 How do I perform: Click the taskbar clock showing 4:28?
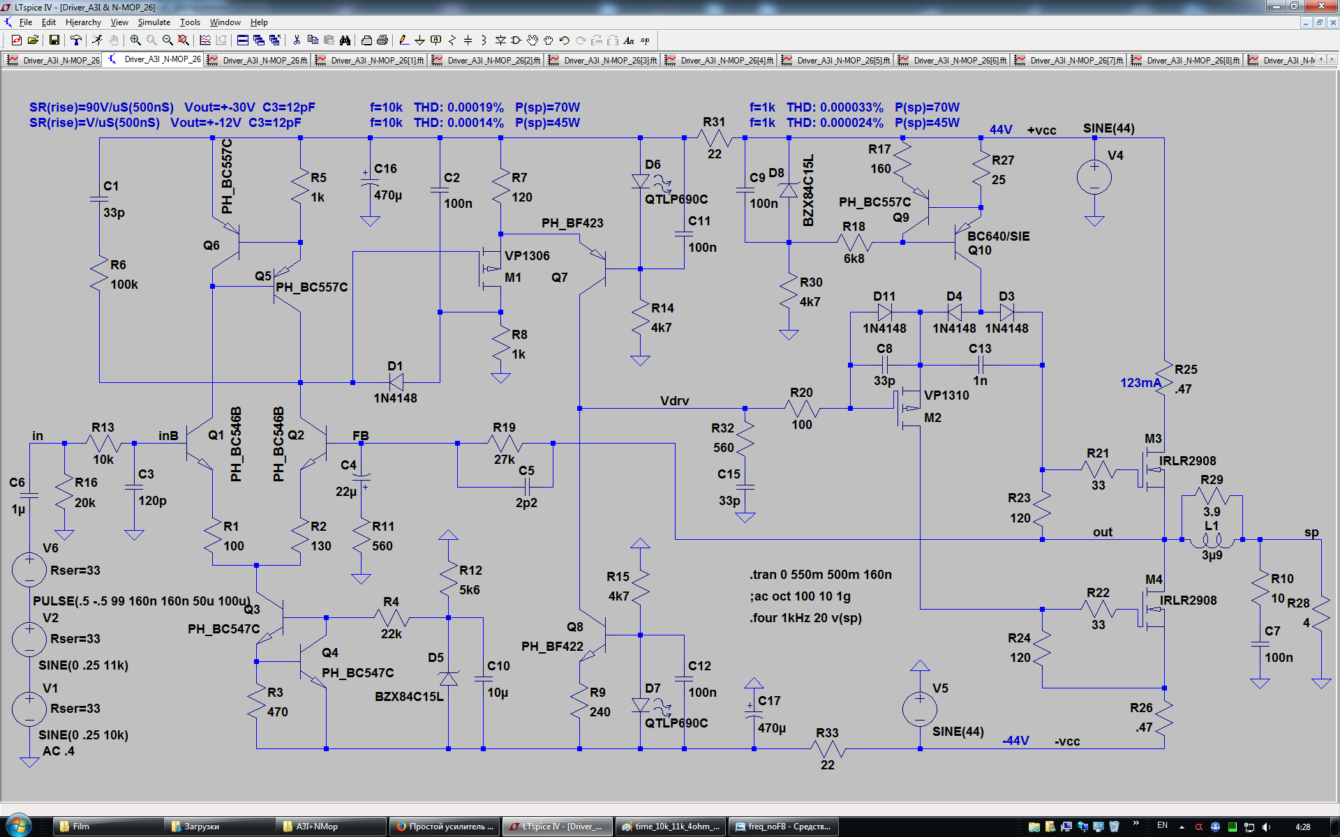tap(1302, 827)
